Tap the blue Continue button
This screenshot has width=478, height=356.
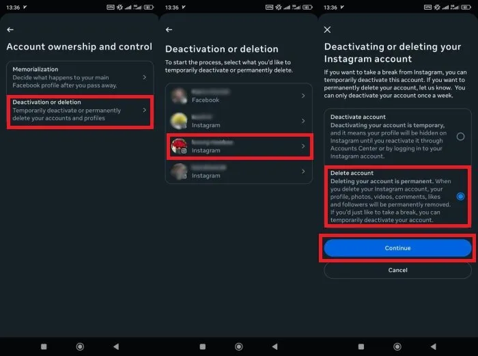tap(397, 248)
